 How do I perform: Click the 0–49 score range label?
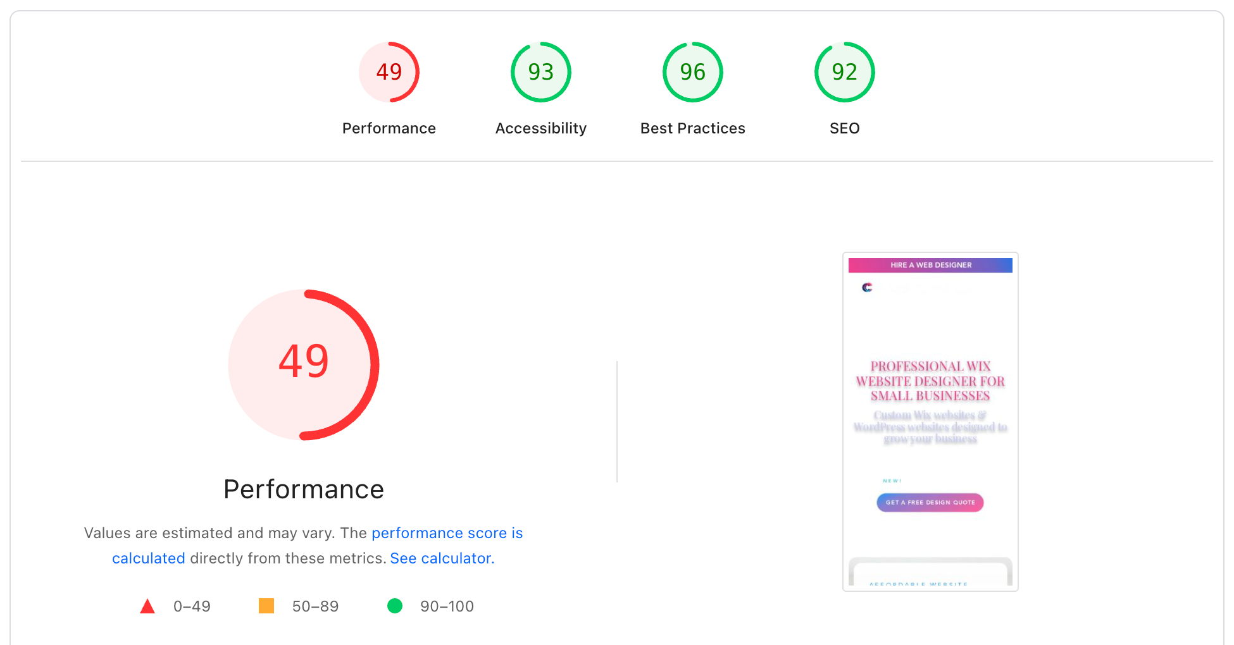point(192,606)
